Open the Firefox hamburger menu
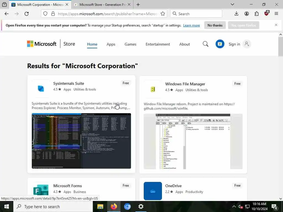This screenshot has width=283, height=212. coord(276,14)
